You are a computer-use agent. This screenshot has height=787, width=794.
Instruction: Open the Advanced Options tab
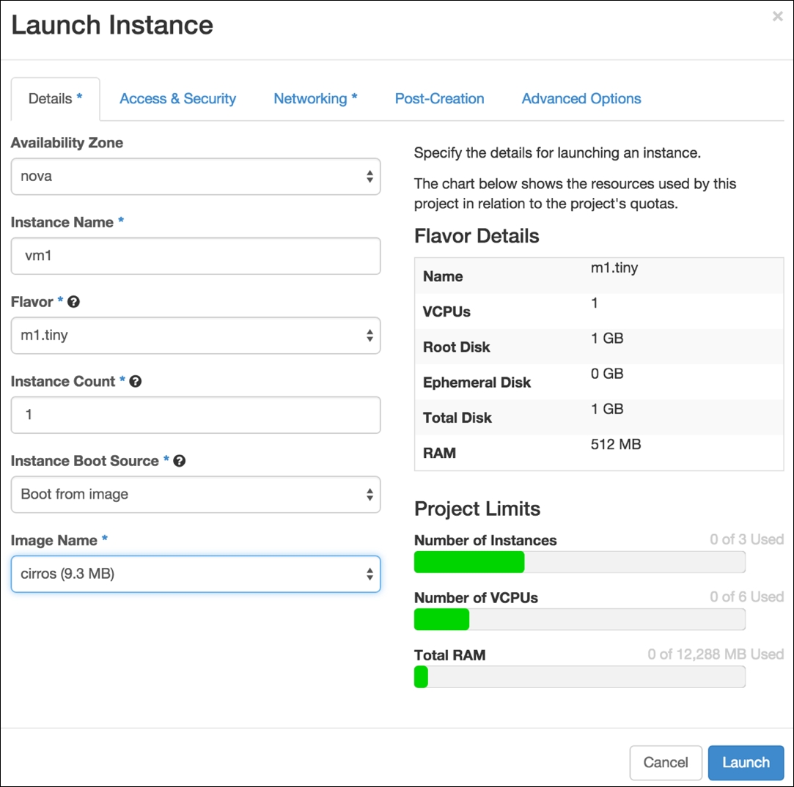click(x=581, y=99)
